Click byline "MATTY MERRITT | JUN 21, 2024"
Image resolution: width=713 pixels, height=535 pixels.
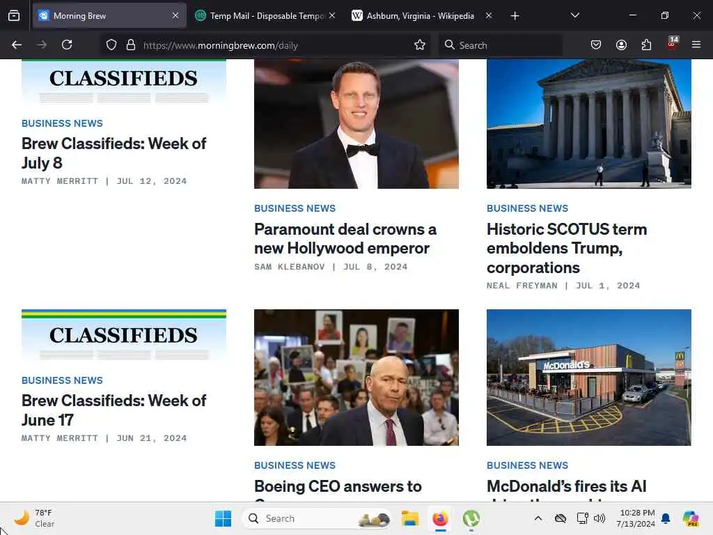[104, 438]
